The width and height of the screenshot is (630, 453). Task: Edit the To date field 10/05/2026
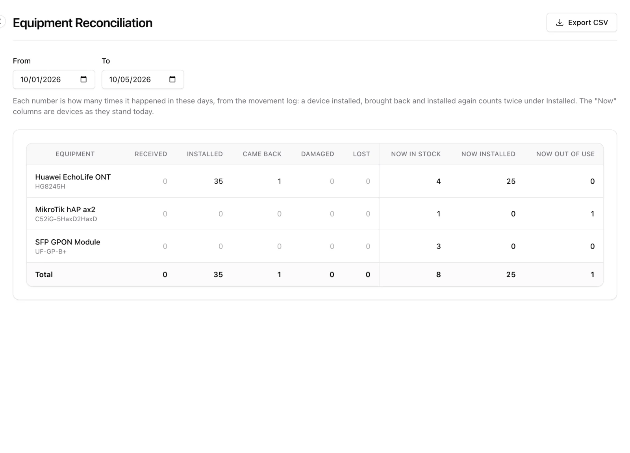(143, 79)
